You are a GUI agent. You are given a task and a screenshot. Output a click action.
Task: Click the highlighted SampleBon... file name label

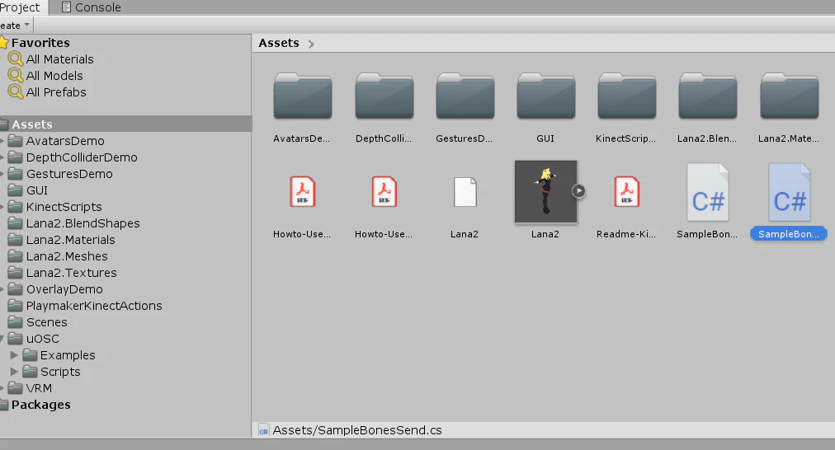789,234
